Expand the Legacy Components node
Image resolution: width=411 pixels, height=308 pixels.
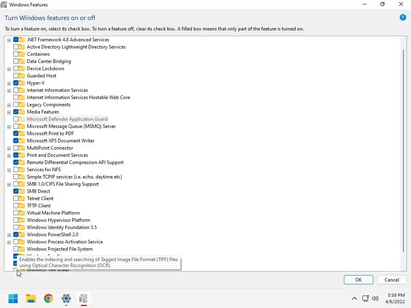click(9, 105)
